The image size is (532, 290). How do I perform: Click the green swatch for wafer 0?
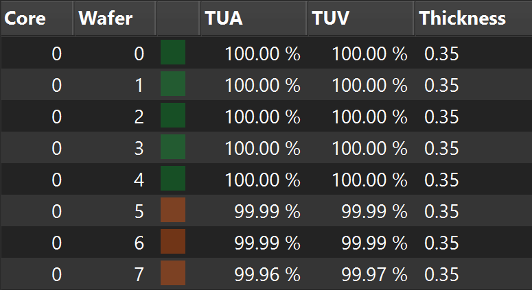click(173, 52)
